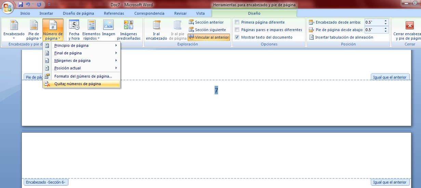Insert Fecha y hora
The image size is (421, 188).
[74, 30]
